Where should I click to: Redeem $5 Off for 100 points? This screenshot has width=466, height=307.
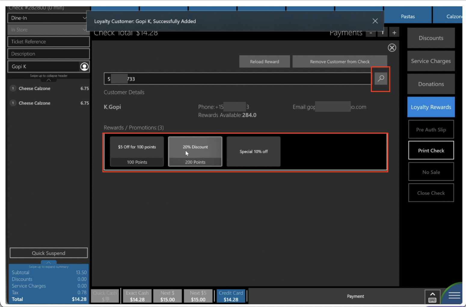137,151
